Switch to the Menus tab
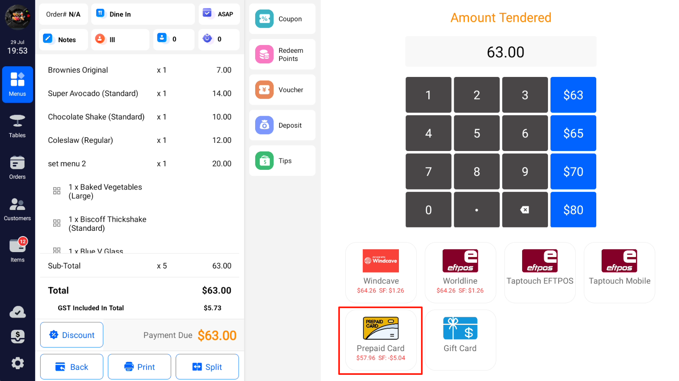 pyautogui.click(x=17, y=84)
